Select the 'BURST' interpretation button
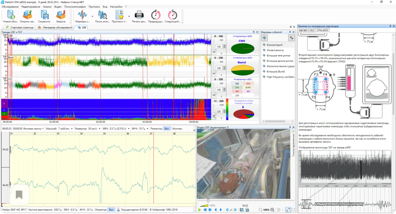The image size is (396, 214). pyautogui.click(x=248, y=88)
